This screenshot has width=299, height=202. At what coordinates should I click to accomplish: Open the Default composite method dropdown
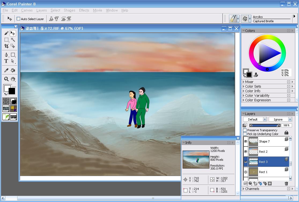(x=255, y=119)
